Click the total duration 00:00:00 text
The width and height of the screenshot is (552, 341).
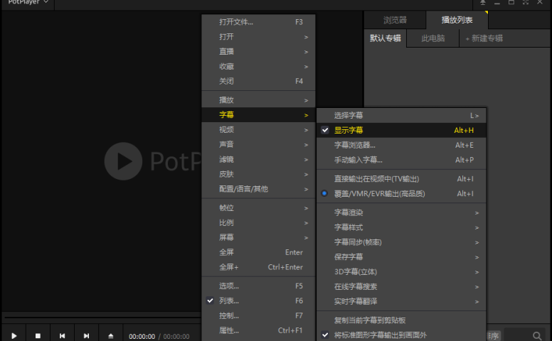176,337
